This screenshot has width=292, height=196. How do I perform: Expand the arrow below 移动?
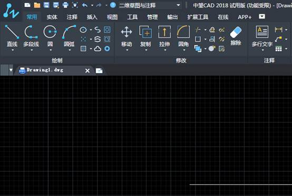[127, 50]
